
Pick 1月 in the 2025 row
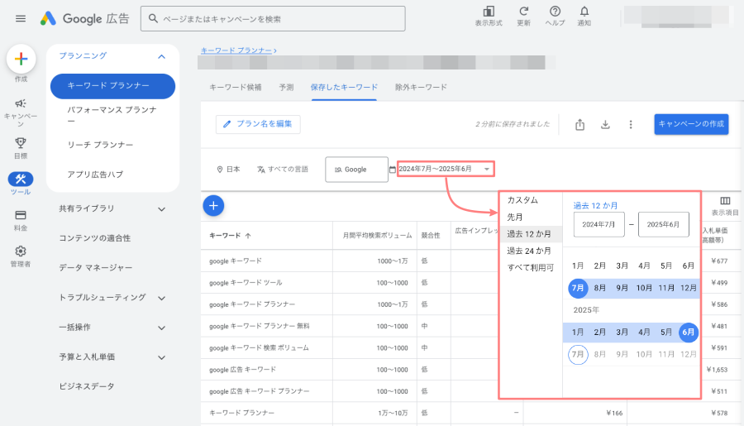[578, 333]
